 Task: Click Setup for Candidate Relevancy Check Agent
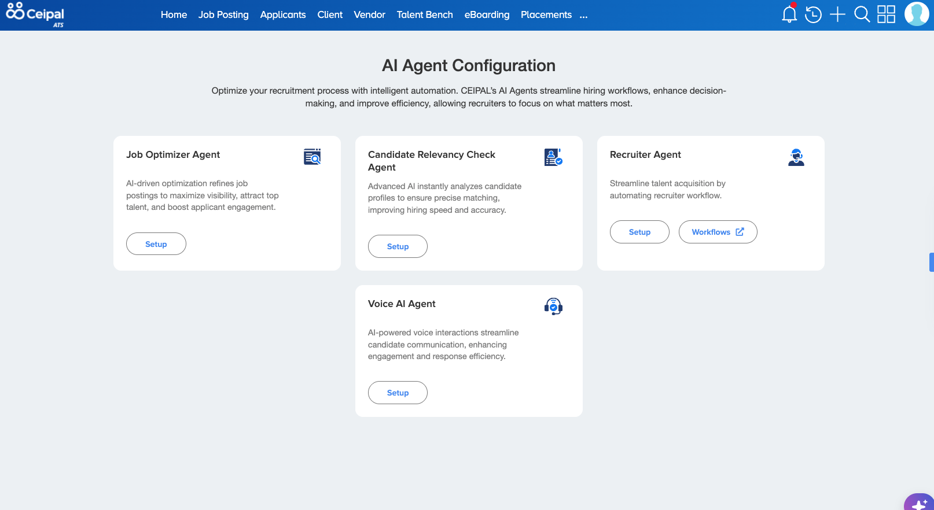(x=398, y=246)
